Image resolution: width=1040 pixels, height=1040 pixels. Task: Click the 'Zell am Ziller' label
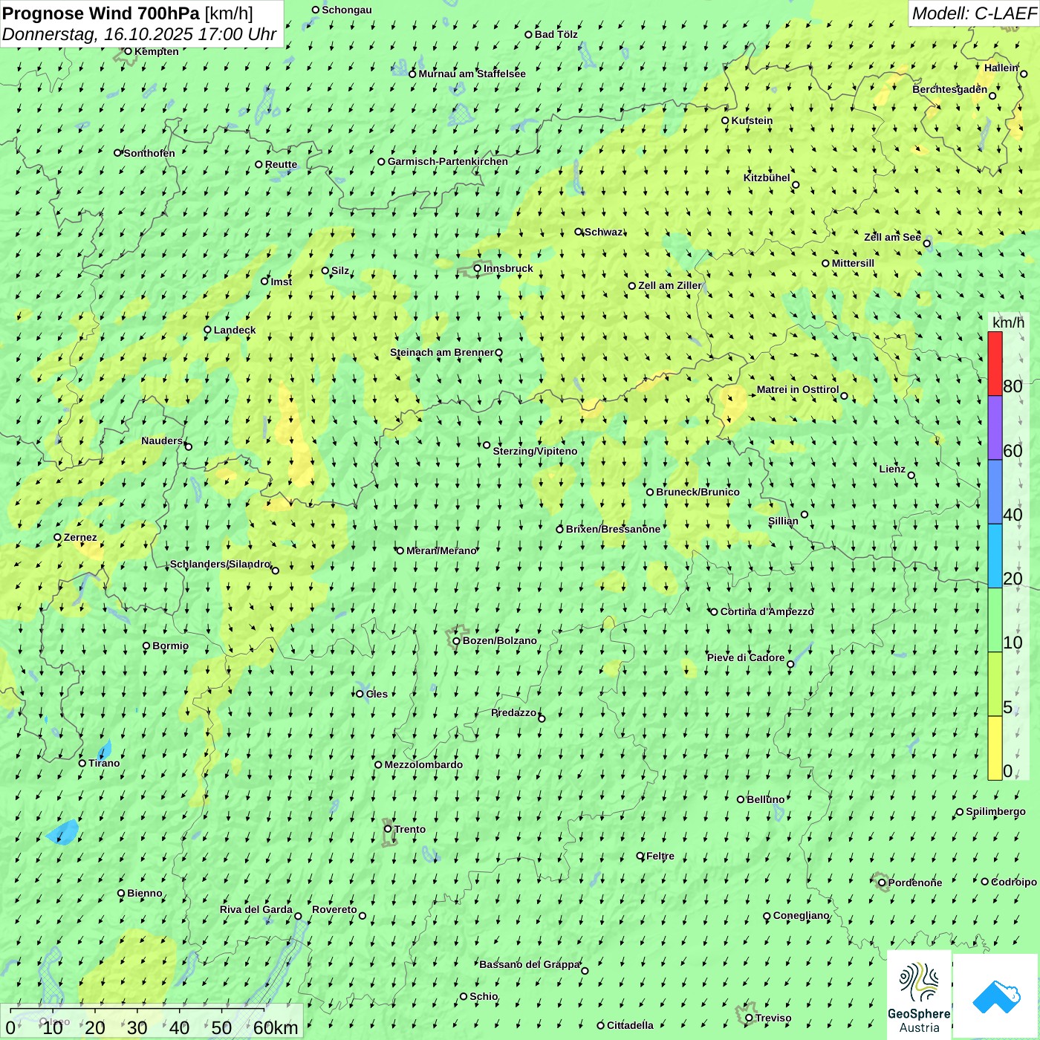pyautogui.click(x=669, y=285)
